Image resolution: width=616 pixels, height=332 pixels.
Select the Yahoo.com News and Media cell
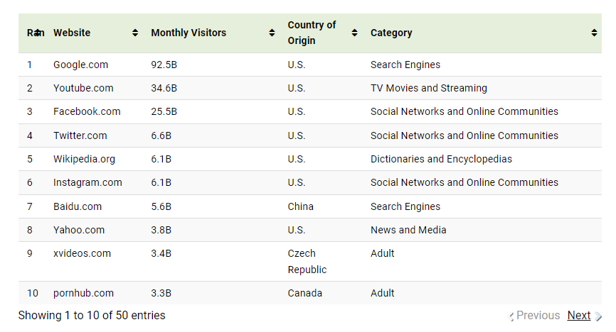[408, 230]
